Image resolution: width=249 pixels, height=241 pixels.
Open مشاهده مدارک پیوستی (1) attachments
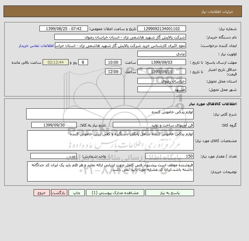pos(115,193)
